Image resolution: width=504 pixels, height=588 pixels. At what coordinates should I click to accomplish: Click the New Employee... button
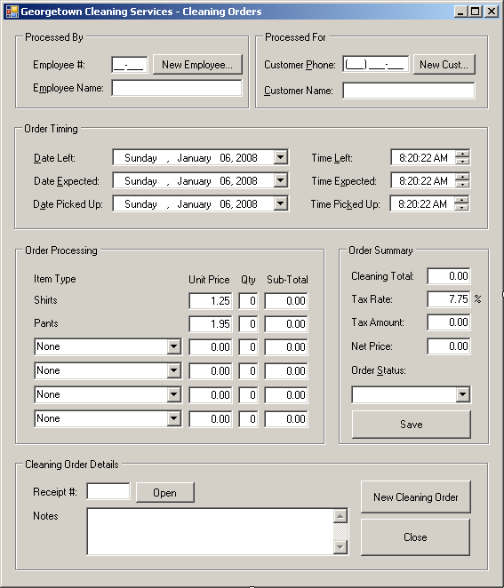pyautogui.click(x=197, y=65)
